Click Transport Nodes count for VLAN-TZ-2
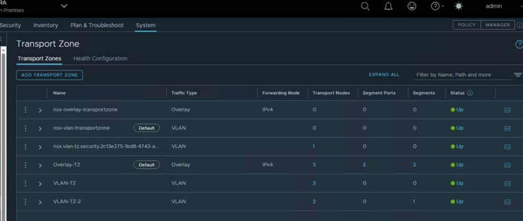The width and height of the screenshot is (523, 221). (x=314, y=202)
